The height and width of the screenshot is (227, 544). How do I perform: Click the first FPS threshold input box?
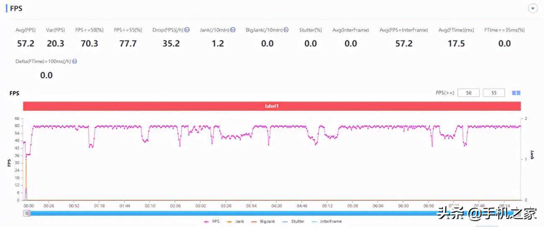click(x=468, y=93)
